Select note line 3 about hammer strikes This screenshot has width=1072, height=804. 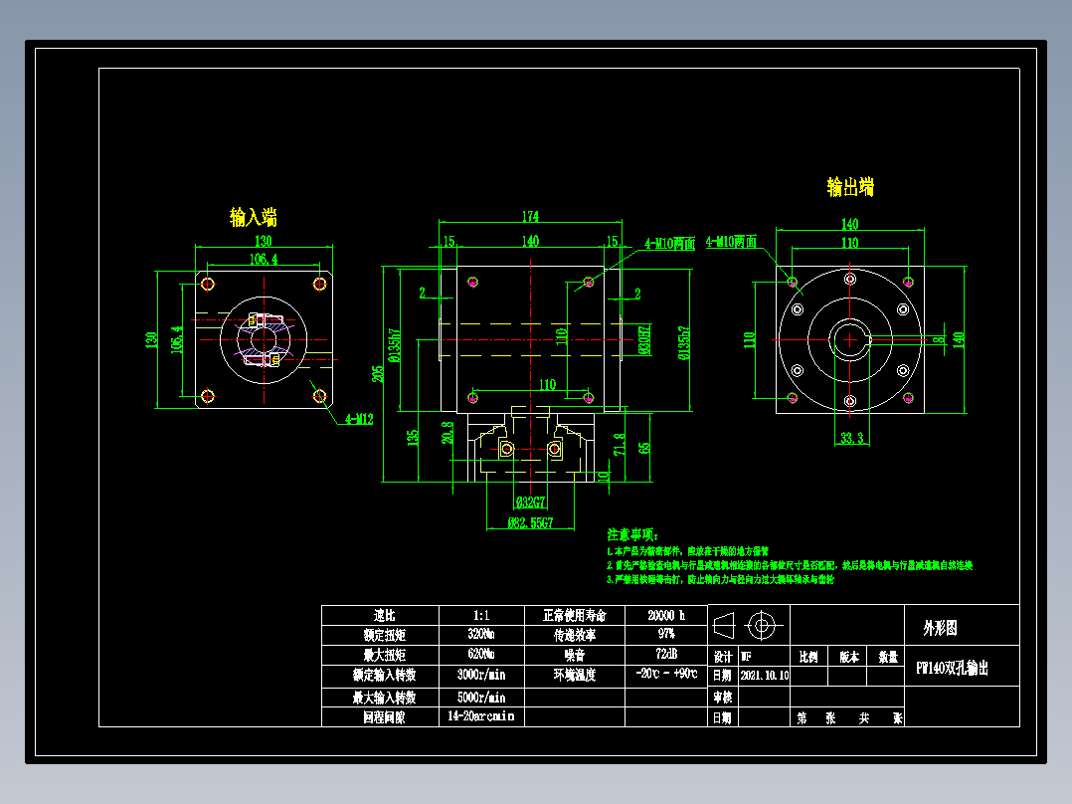coord(721,579)
